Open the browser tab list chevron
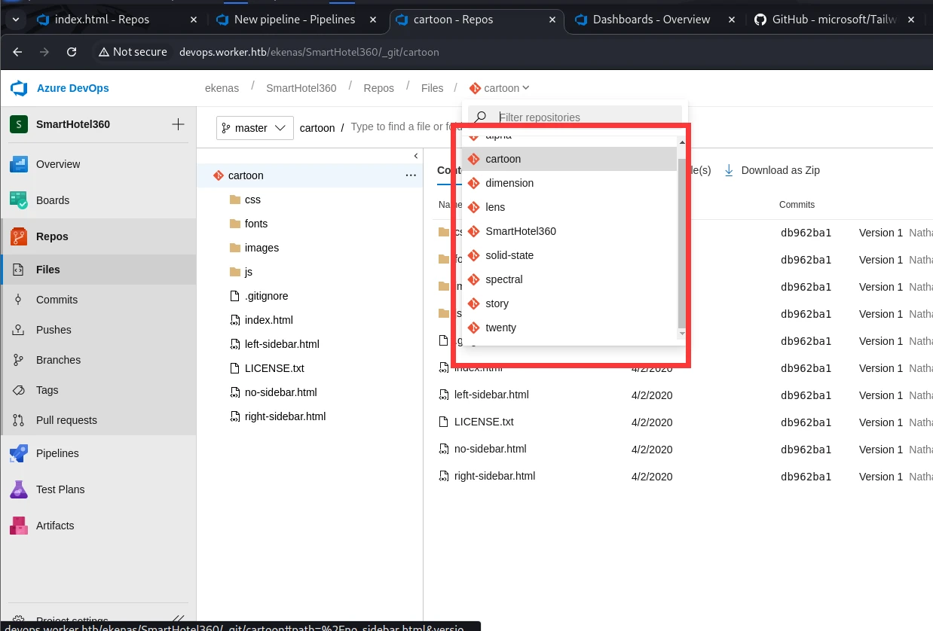 [15, 20]
